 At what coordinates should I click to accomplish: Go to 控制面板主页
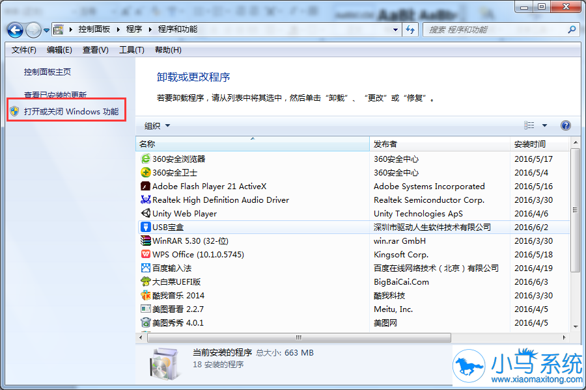click(48, 71)
